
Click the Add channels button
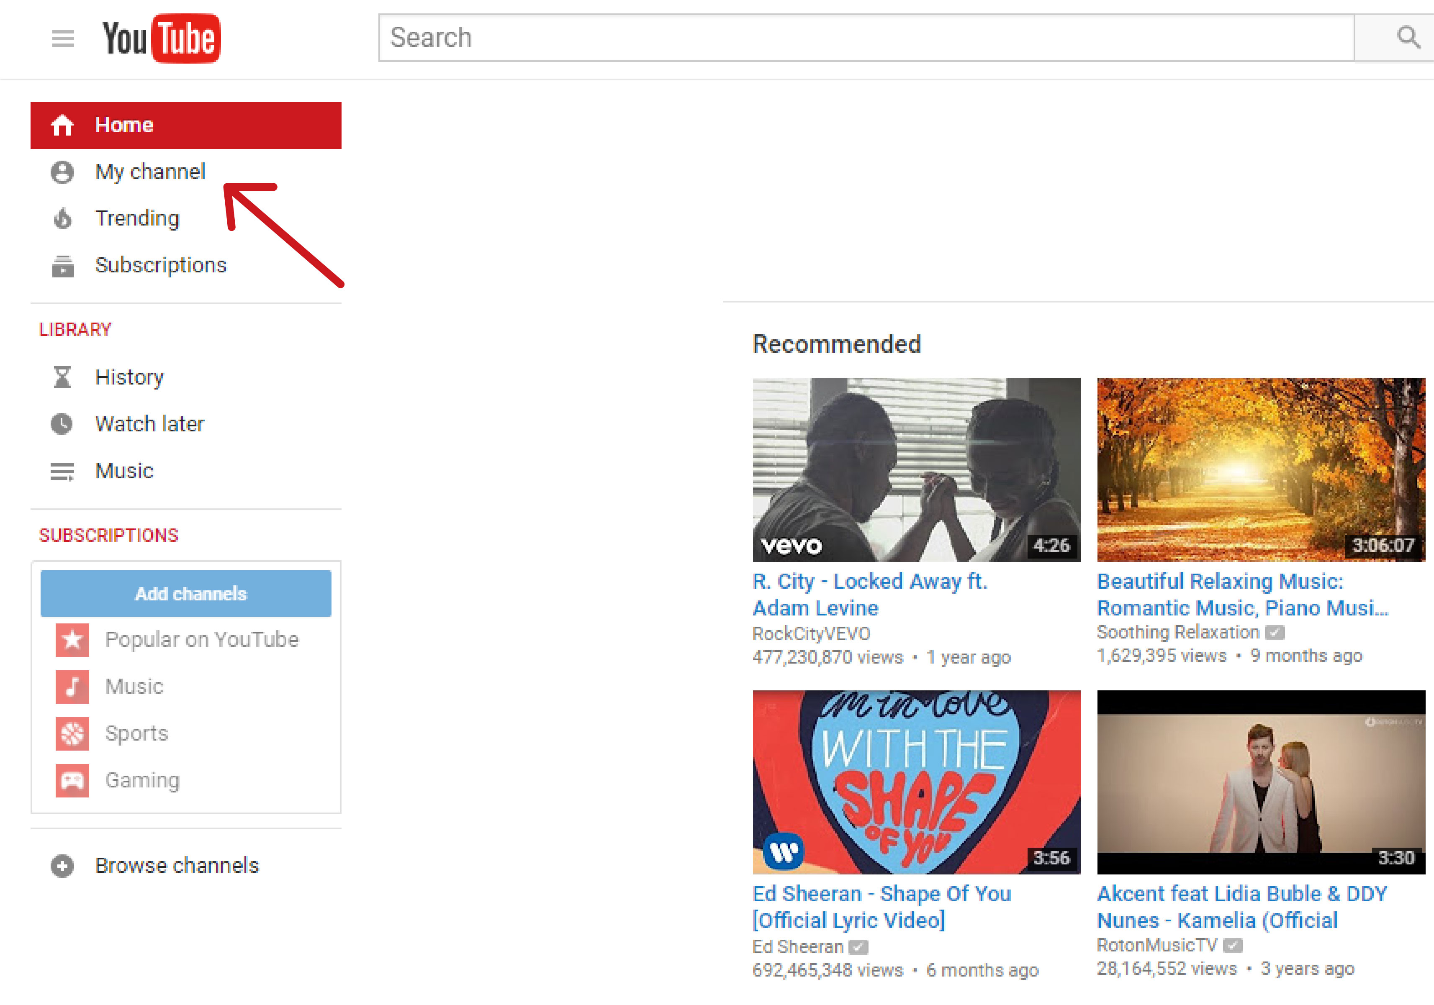pos(186,594)
